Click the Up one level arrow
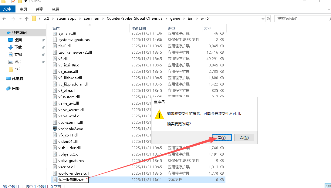 pos(27,19)
